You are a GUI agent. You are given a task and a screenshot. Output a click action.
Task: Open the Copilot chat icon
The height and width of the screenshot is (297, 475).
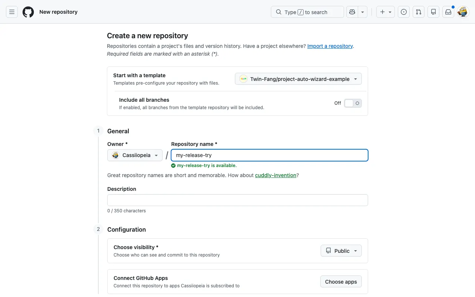click(352, 12)
